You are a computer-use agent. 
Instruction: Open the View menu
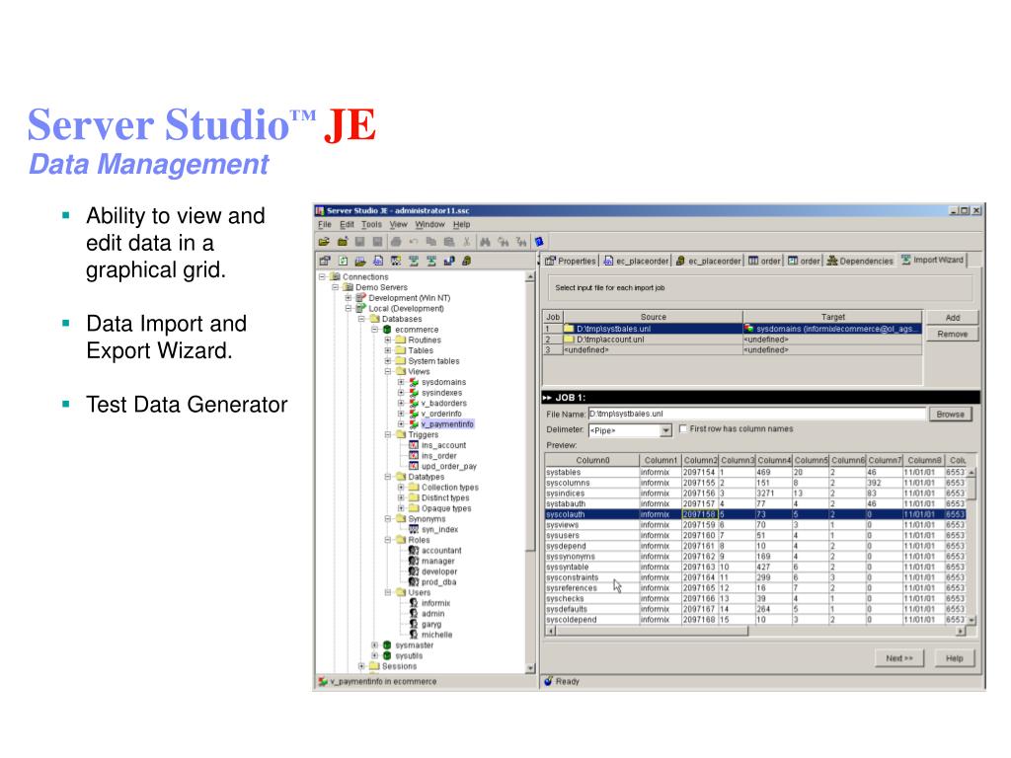point(399,224)
